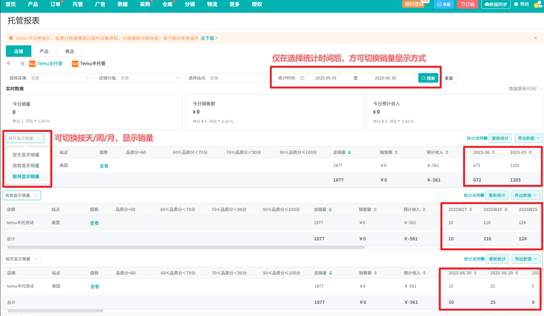Click the 帮助 help icon in top bar
Viewport: 544px width, 316px height.
[x=516, y=5]
